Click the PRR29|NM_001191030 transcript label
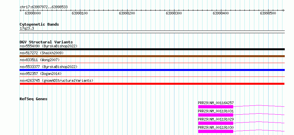 (216, 127)
